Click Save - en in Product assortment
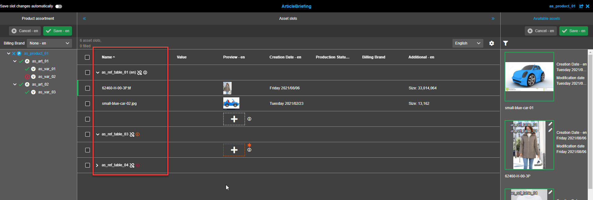 click(x=58, y=31)
